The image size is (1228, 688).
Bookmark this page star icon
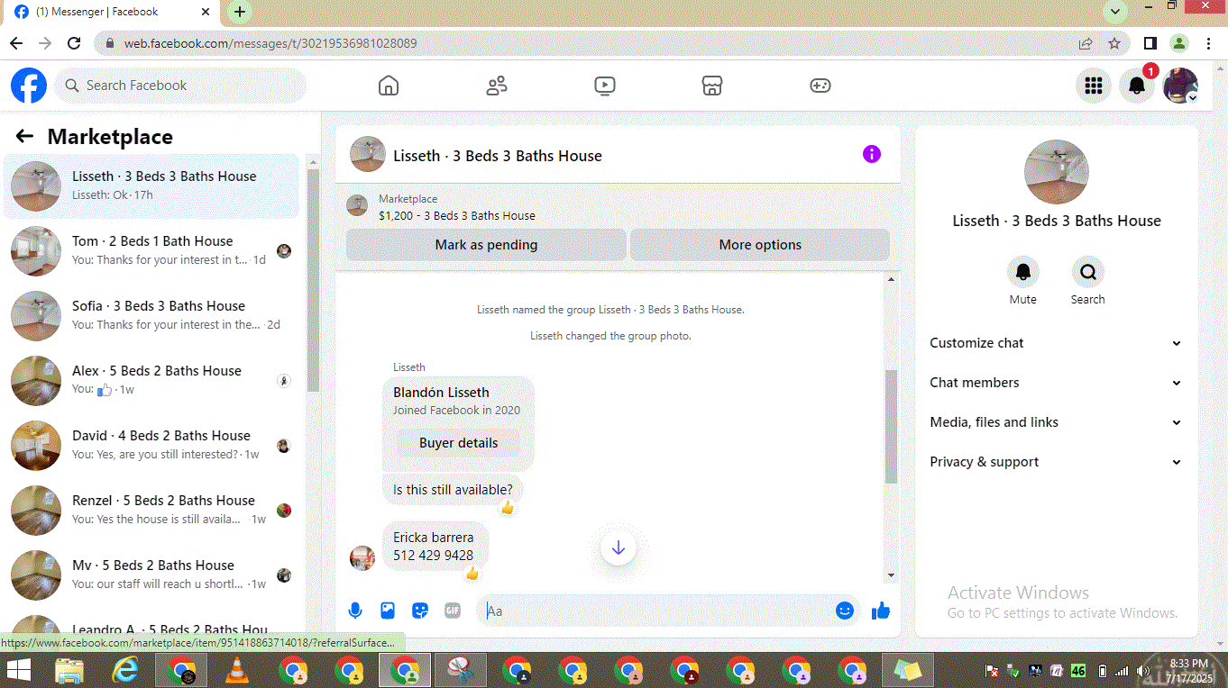point(1114,43)
